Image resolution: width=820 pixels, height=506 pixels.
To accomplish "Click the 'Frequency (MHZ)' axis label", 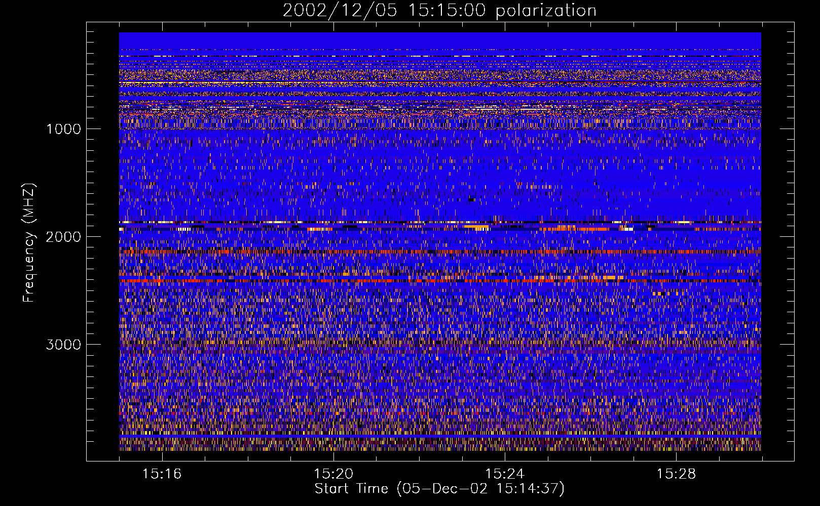I will click(29, 243).
